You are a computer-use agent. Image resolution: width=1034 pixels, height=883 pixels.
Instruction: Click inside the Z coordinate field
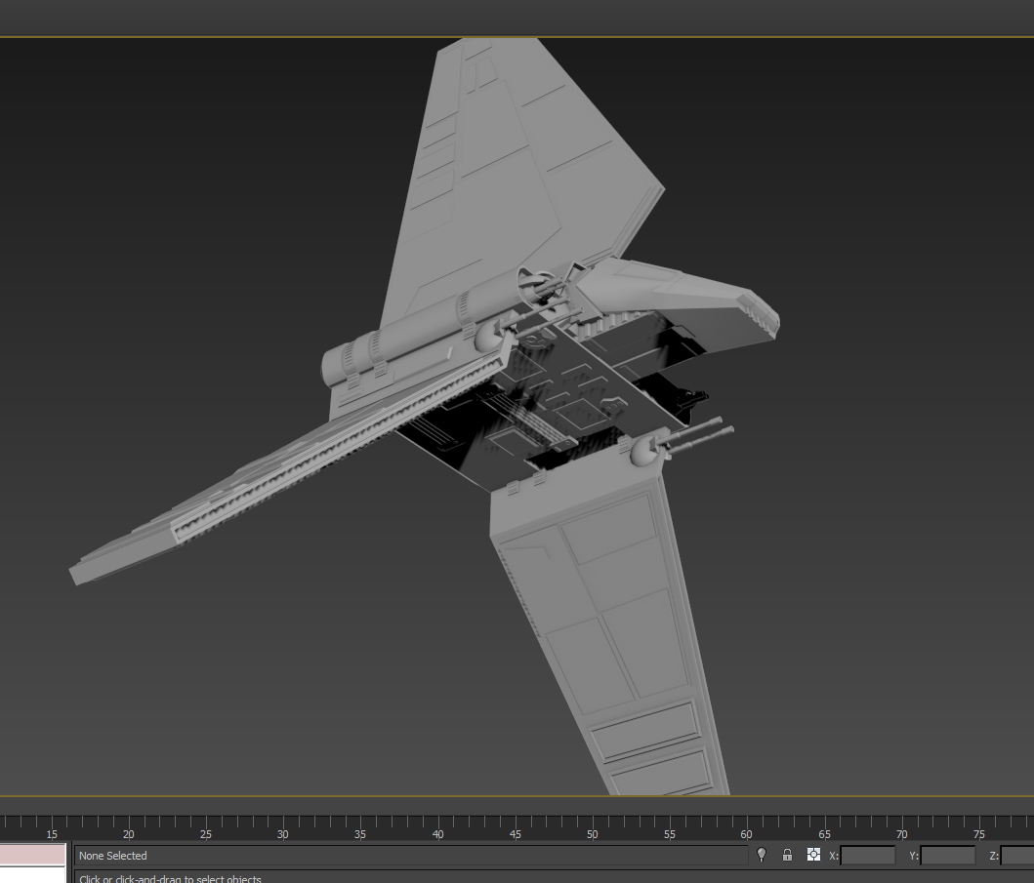click(1020, 855)
